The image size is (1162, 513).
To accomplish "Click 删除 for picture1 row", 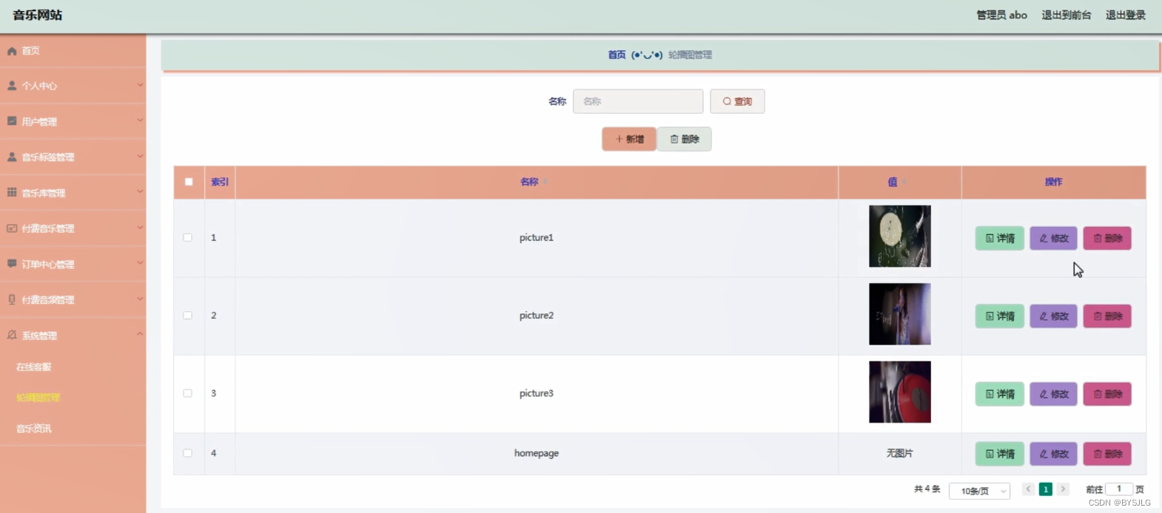I will 1108,238.
